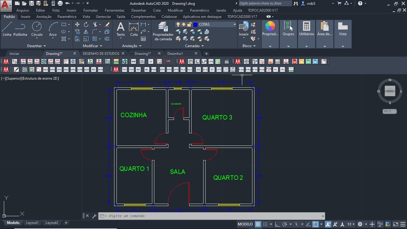Toggle grid display in status bar
The height and width of the screenshot is (229, 407).
pyautogui.click(x=257, y=224)
